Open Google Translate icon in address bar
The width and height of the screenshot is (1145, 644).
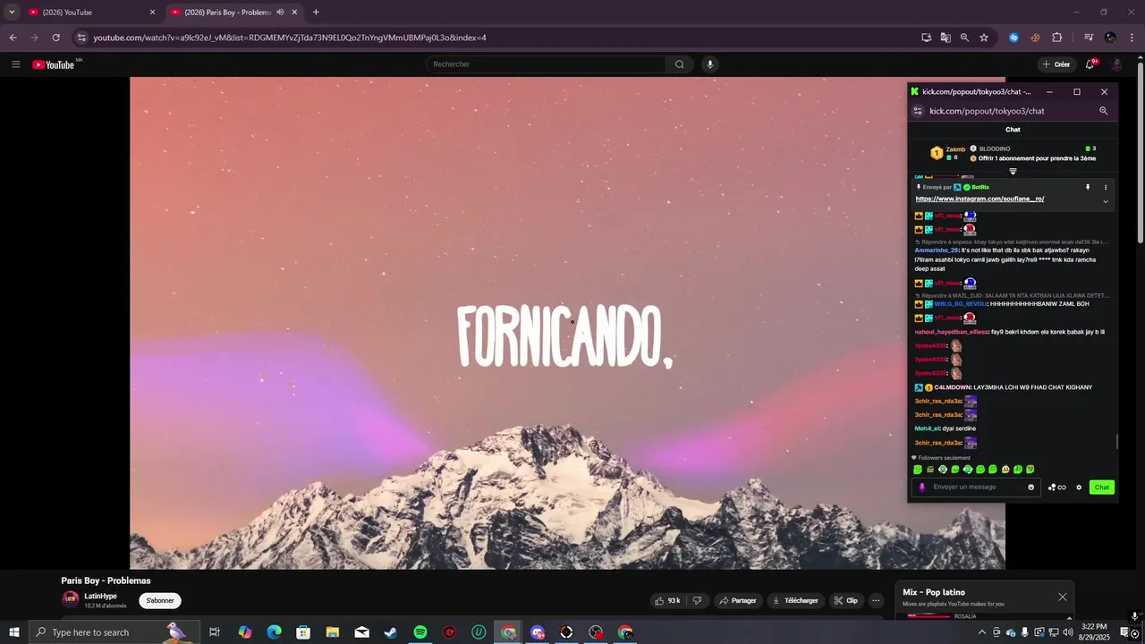[x=946, y=38]
